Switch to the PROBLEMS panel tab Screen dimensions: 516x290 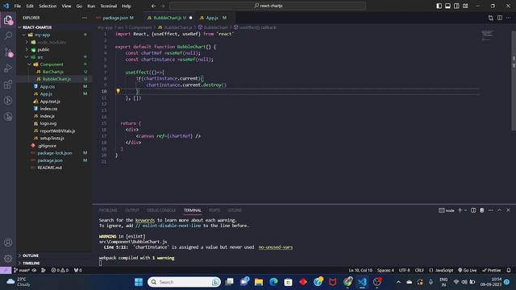[x=108, y=210]
